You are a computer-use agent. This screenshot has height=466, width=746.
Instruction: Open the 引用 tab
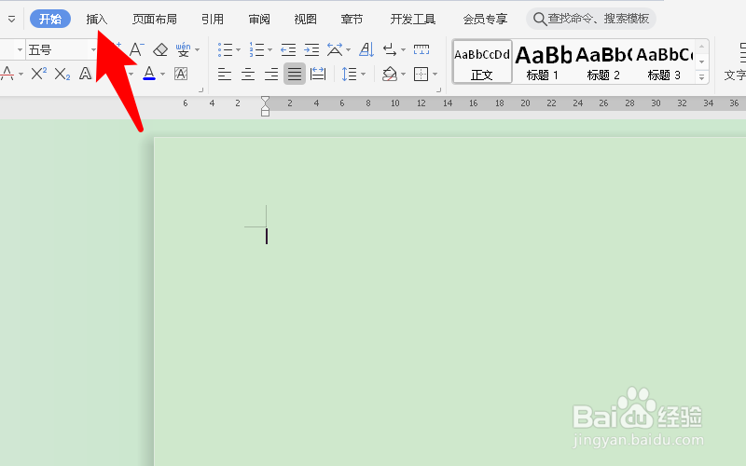(x=213, y=19)
